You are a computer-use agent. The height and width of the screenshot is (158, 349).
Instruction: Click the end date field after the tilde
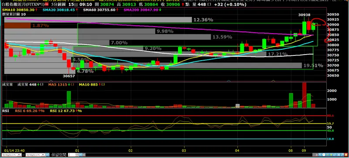(x=36, y=155)
